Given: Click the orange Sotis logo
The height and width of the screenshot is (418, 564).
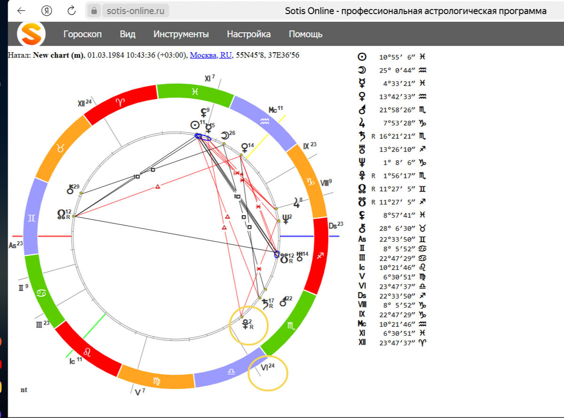Looking at the screenshot, I should point(31,34).
